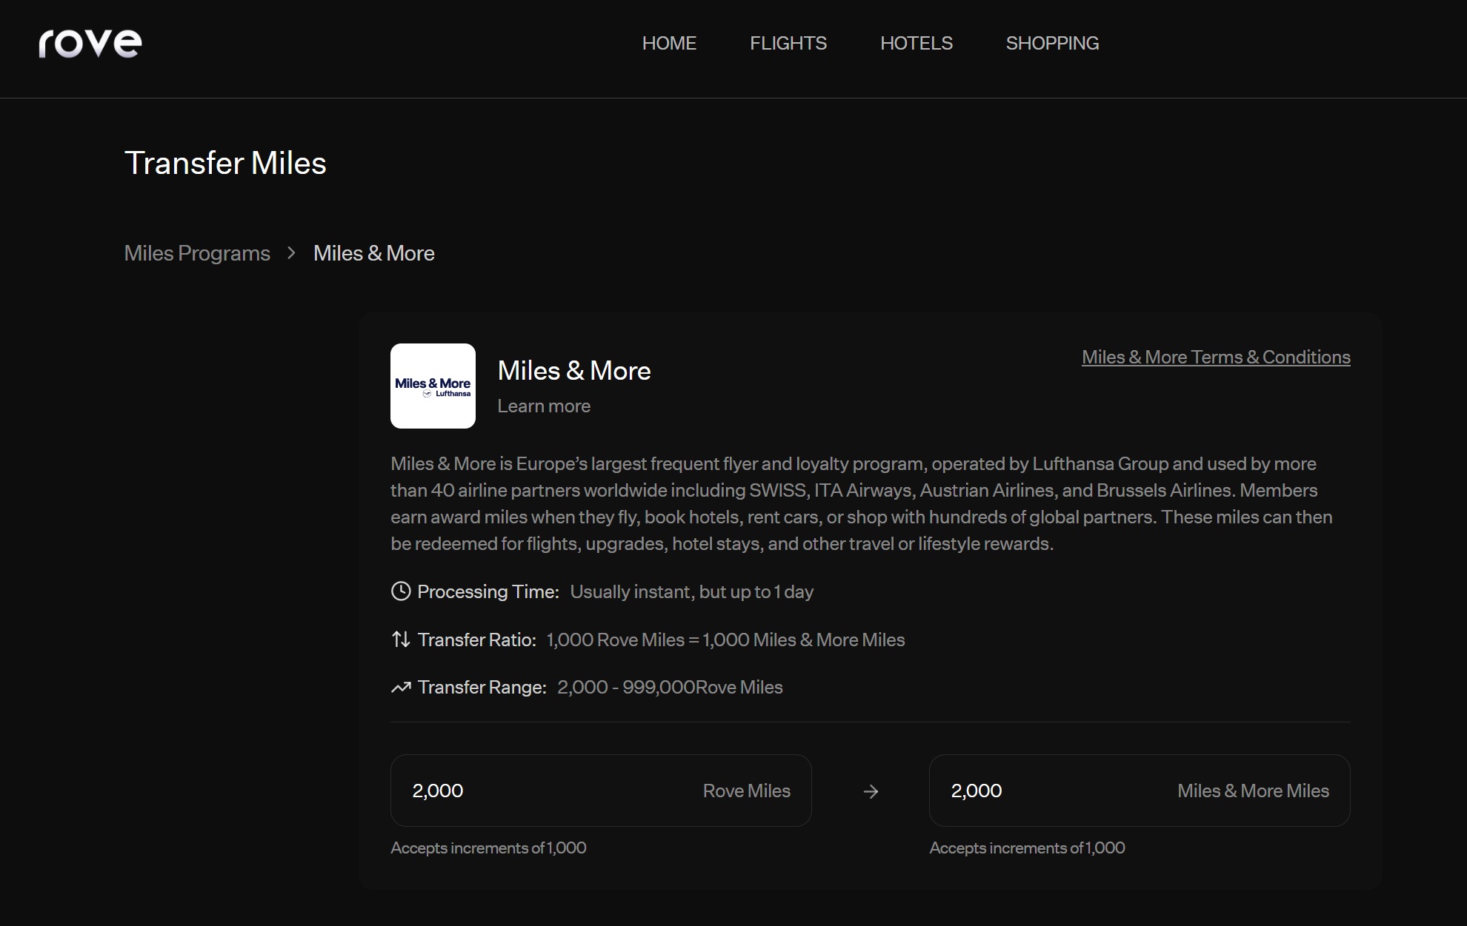Go to the FLIGHTS page
The image size is (1467, 926).
click(788, 44)
